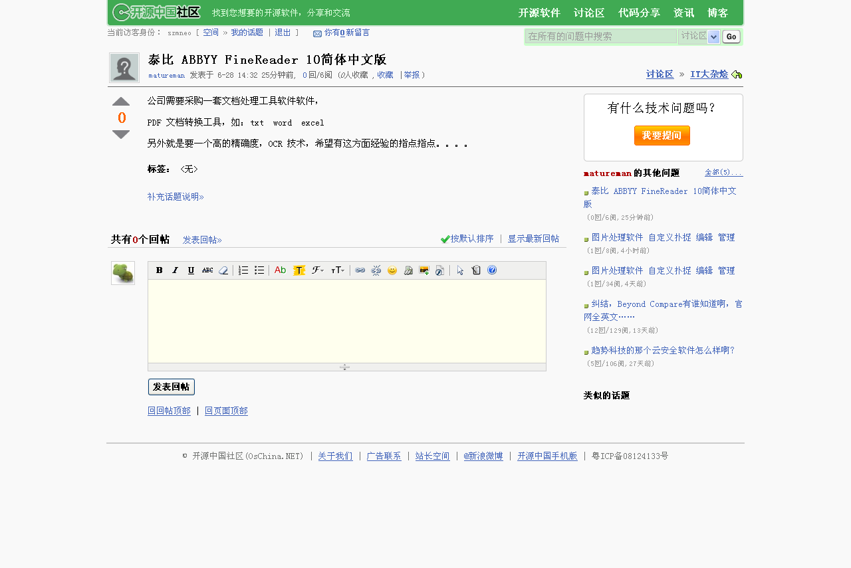Click the media insert icon
This screenshot has width=851, height=568.
(x=440, y=270)
